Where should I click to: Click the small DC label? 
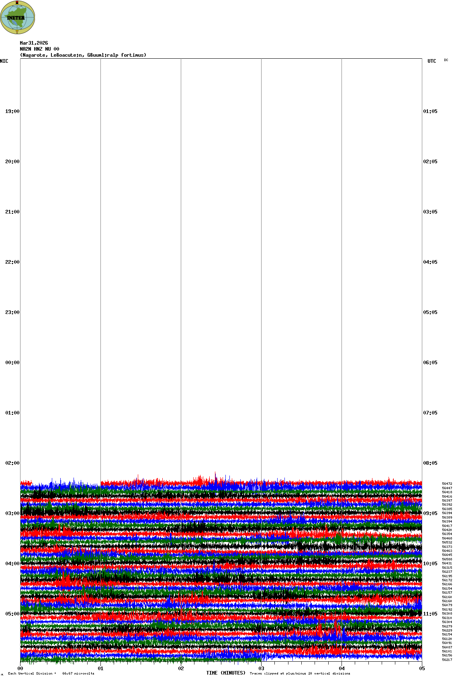446,60
